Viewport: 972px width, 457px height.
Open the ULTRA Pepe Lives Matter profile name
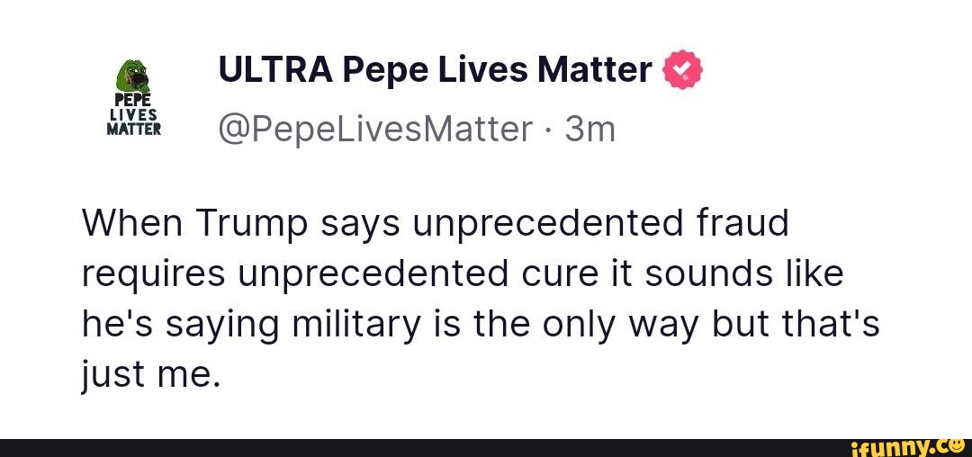point(435,69)
